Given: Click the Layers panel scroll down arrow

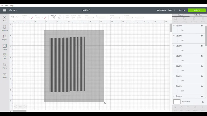Looking at the screenshot, I should coord(206,97).
